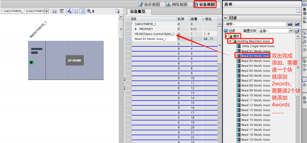Open the zoom level dropdown arrow
Viewport: 307px width, 143px height.
pos(93,11)
